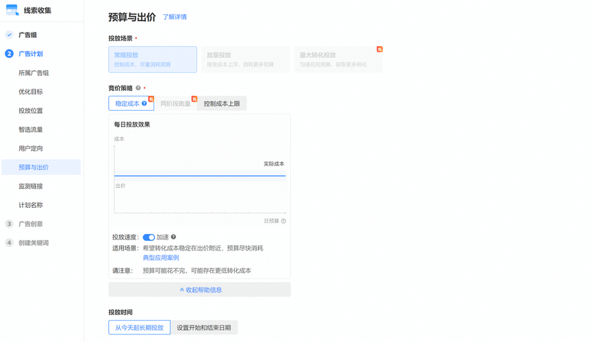
Task: Choose 设置开始和结束日期 for schedule
Action: click(204, 328)
